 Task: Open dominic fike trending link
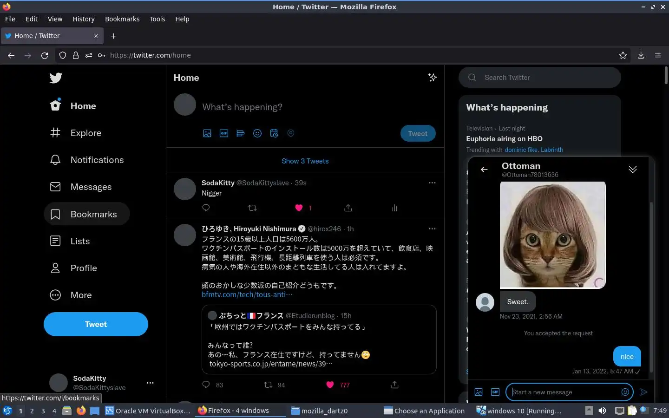[x=521, y=150]
